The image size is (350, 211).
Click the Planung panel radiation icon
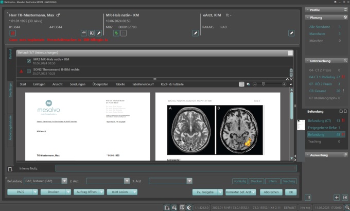point(345,17)
